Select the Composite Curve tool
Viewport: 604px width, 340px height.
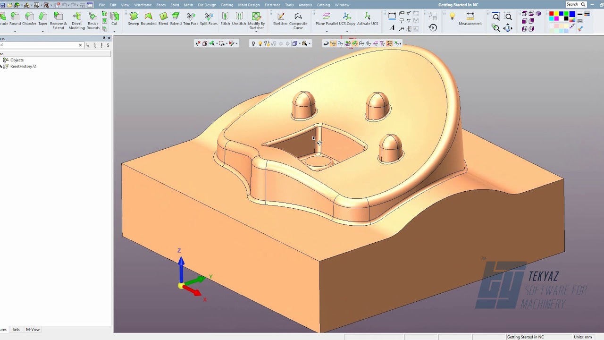298,21
